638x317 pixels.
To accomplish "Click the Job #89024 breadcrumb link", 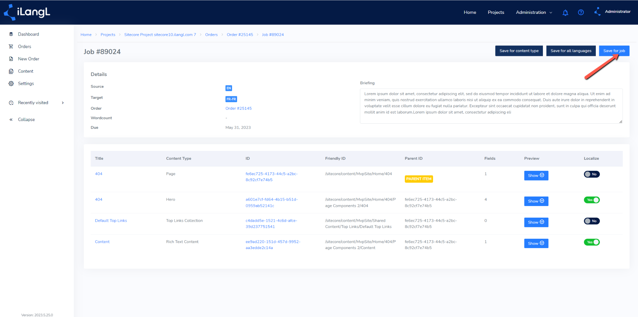I will 273,35.
